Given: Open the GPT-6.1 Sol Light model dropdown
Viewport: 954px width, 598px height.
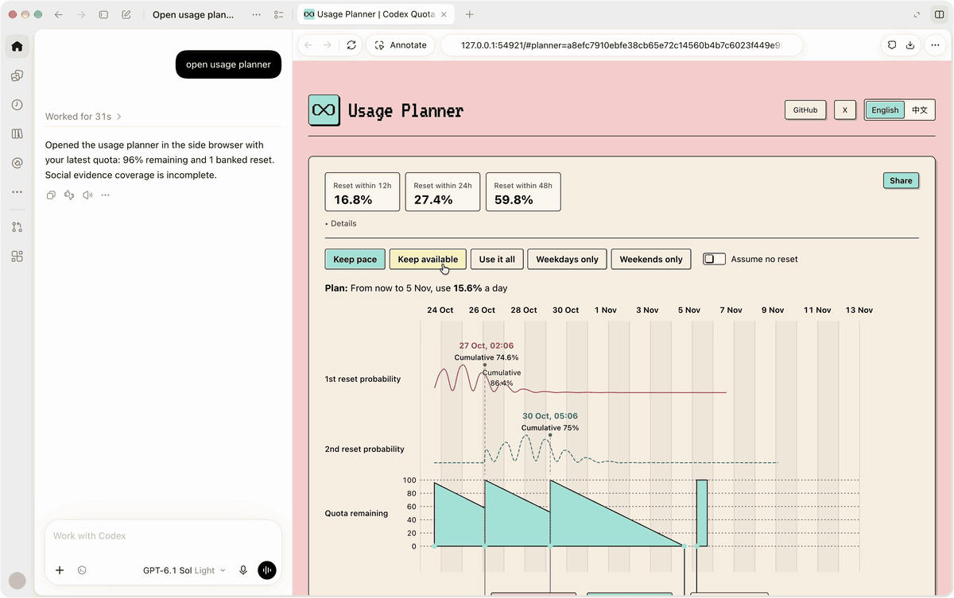Looking at the screenshot, I should pyautogui.click(x=184, y=570).
